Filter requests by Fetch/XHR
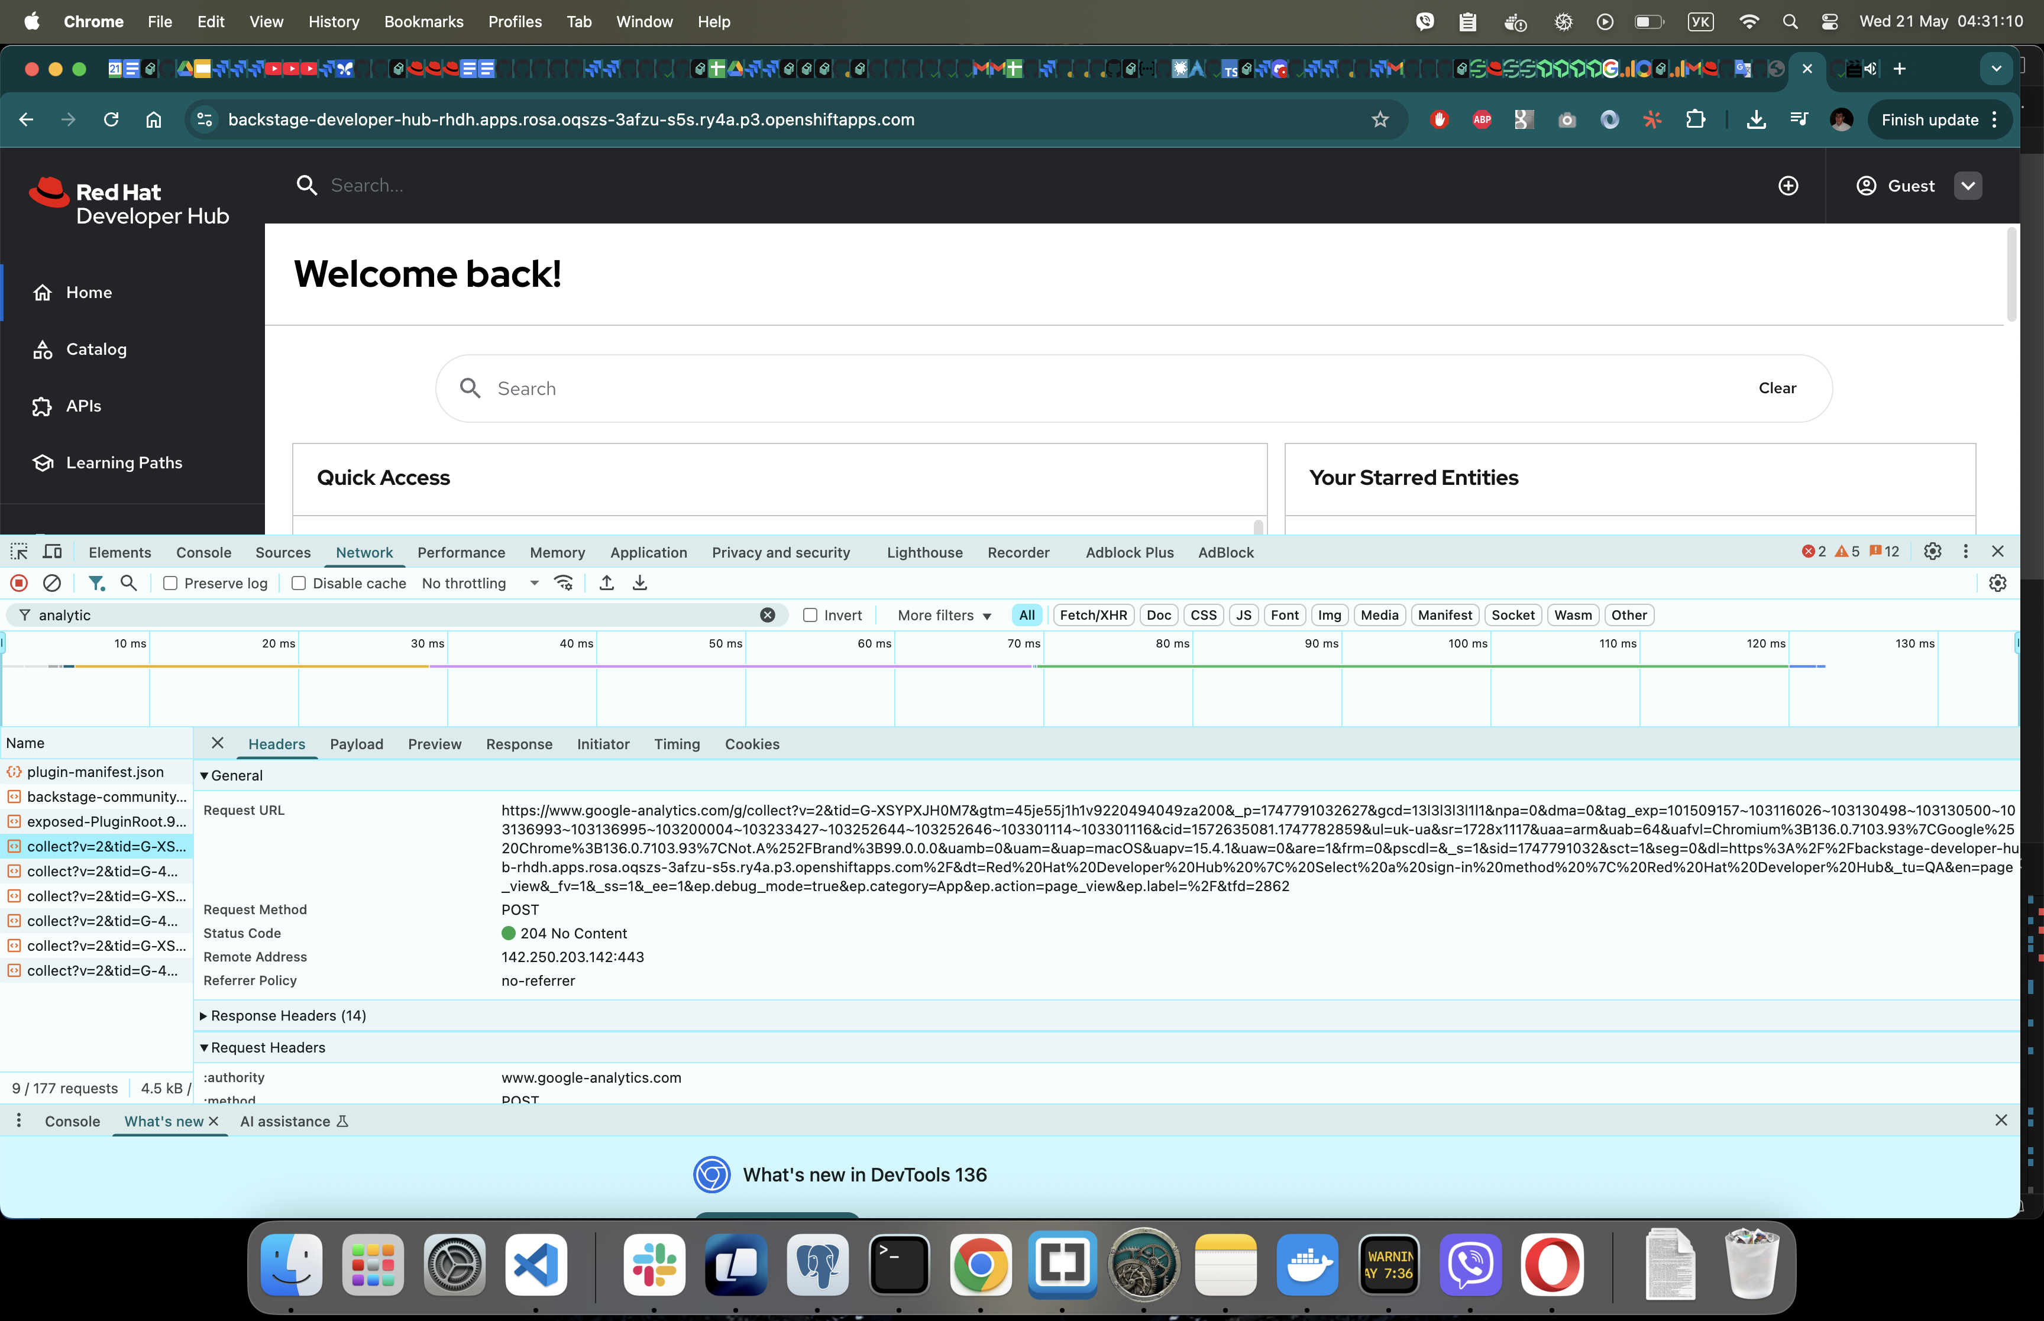Image resolution: width=2044 pixels, height=1321 pixels. pos(1093,615)
